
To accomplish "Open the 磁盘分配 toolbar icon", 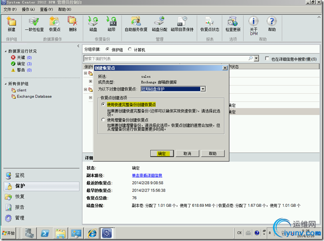I will click(x=160, y=24).
